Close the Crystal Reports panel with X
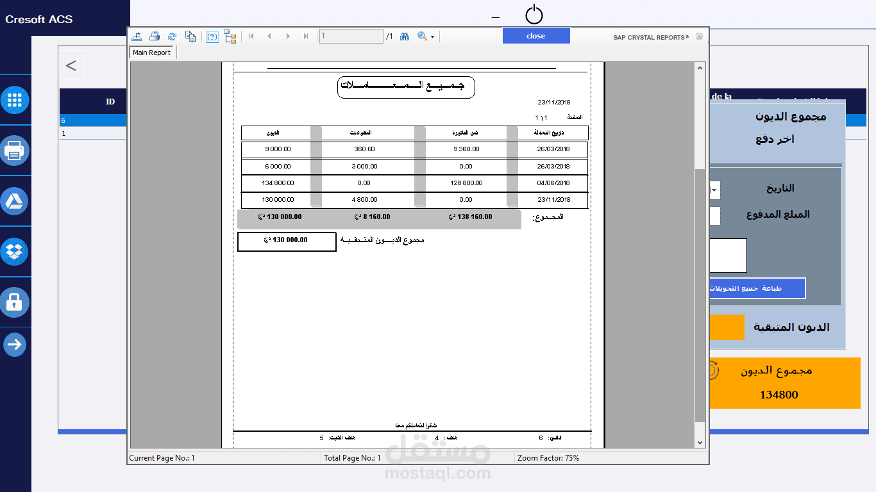The height and width of the screenshot is (492, 876). (699, 37)
